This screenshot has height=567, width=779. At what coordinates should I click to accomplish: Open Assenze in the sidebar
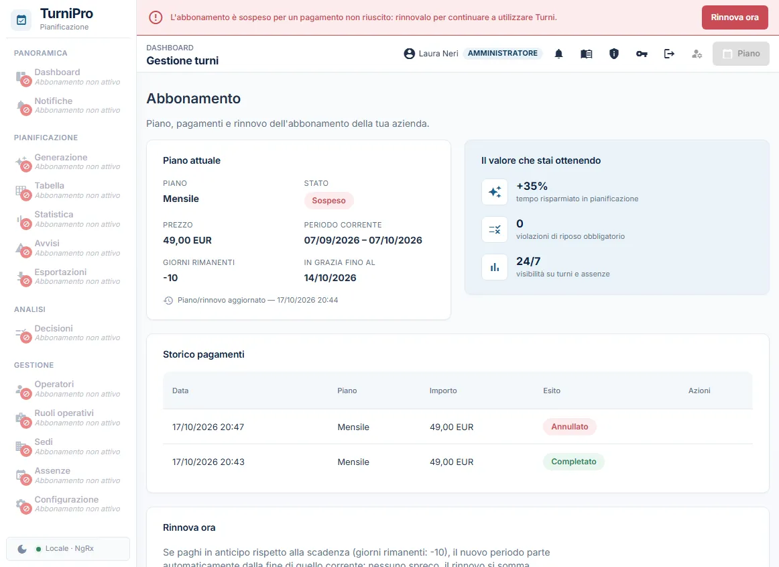[68, 476]
